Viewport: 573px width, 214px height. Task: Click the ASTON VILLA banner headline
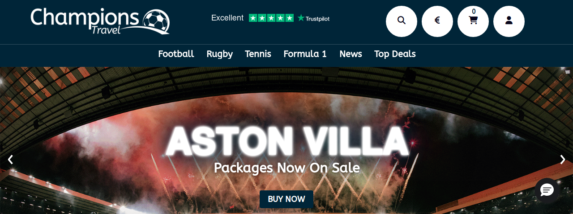[x=286, y=141]
